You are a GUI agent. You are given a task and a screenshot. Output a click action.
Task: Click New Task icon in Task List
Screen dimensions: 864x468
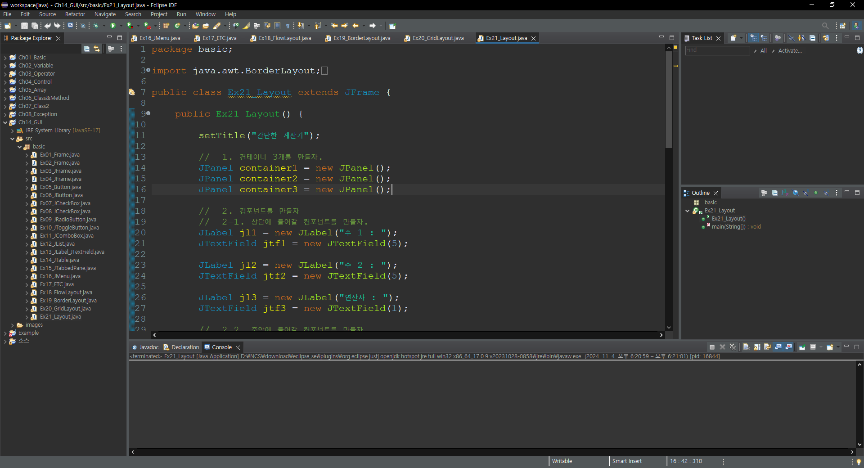(x=733, y=38)
